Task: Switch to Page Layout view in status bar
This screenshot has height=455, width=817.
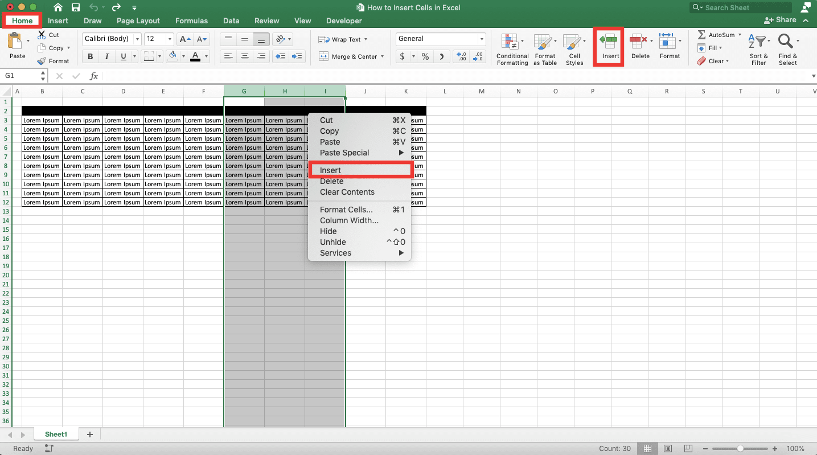Action: 667,449
